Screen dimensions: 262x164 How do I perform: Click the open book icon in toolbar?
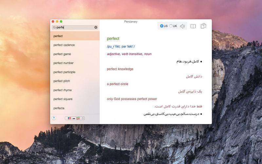coord(193,26)
